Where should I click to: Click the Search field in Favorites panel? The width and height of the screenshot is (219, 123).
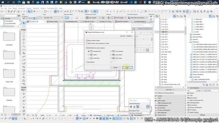[9, 16]
